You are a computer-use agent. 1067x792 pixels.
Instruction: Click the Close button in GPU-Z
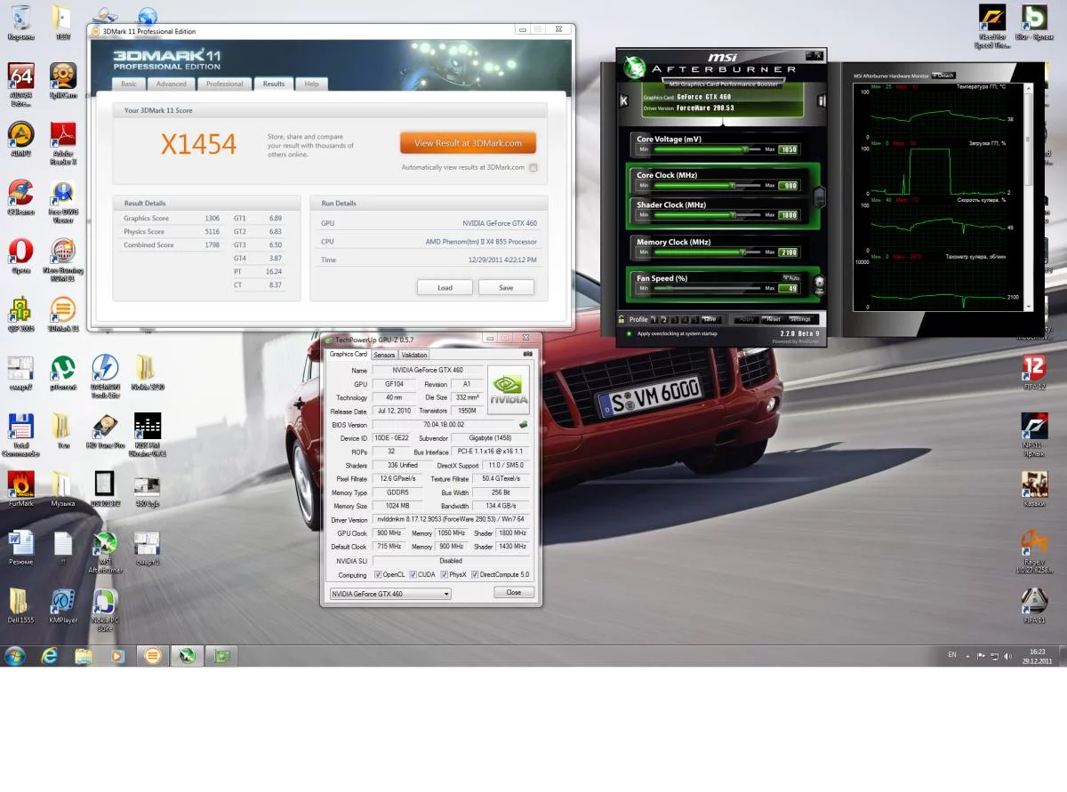click(514, 592)
